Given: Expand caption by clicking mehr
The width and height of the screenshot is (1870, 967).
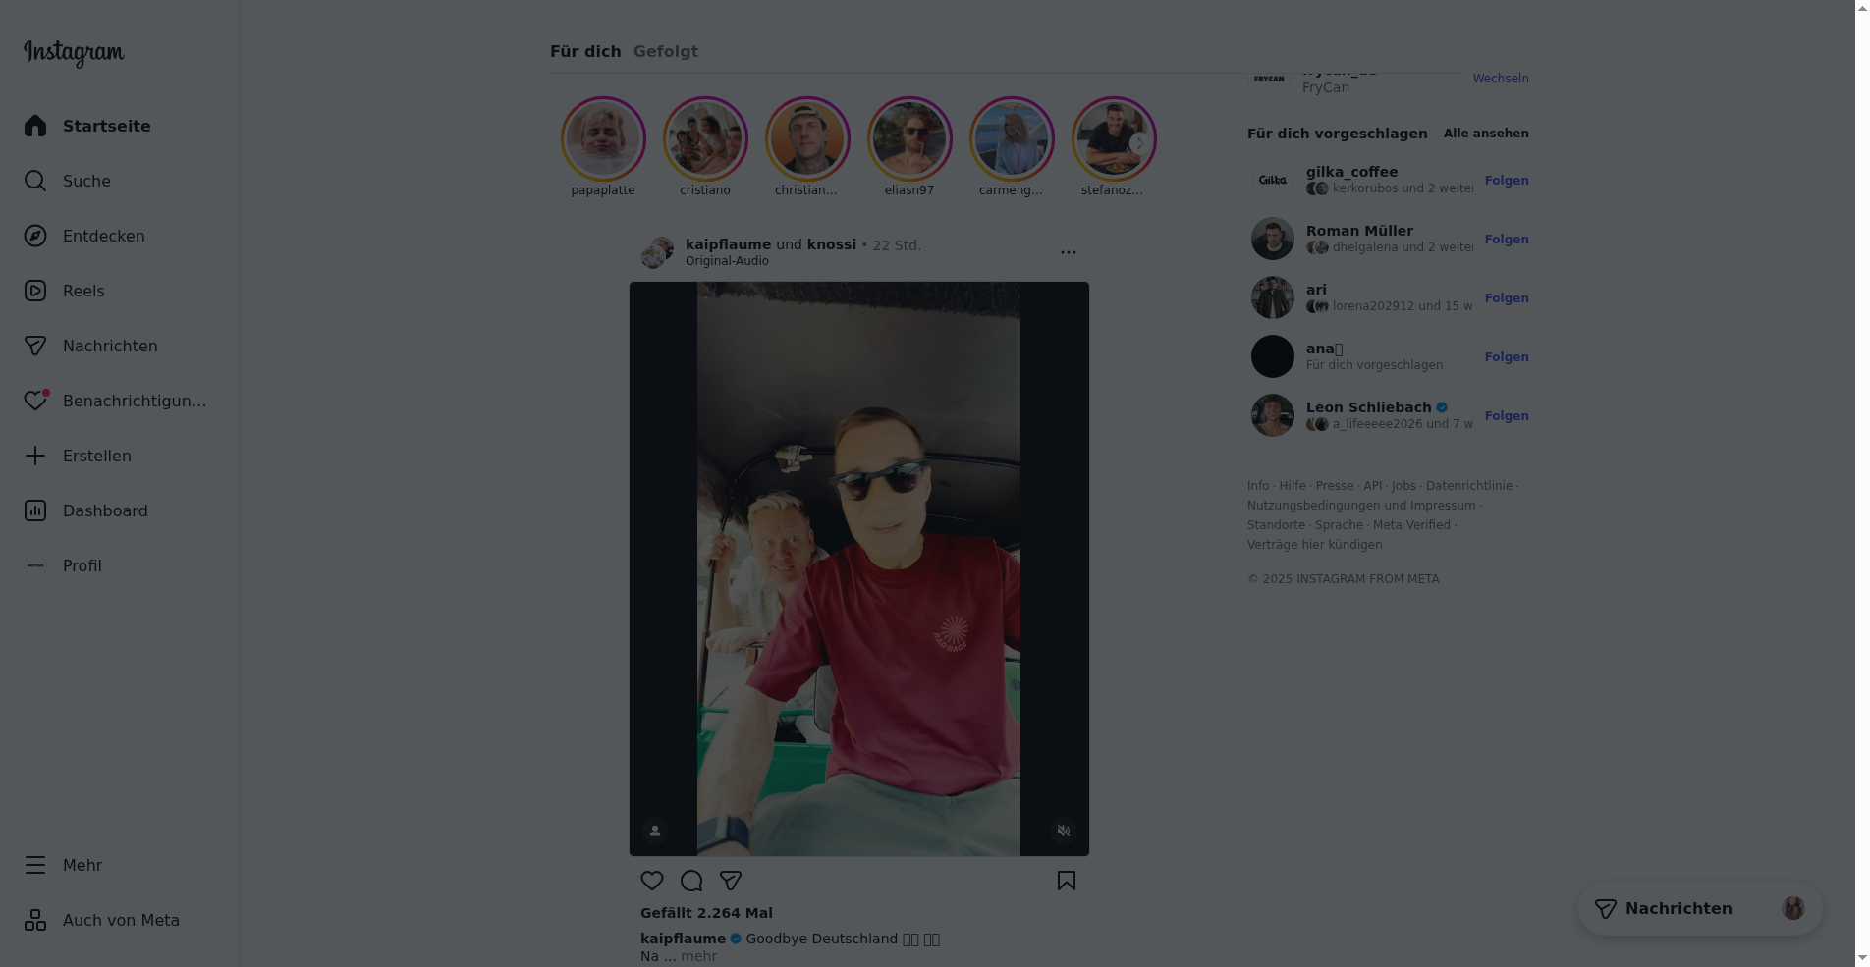Looking at the screenshot, I should pyautogui.click(x=698, y=956).
